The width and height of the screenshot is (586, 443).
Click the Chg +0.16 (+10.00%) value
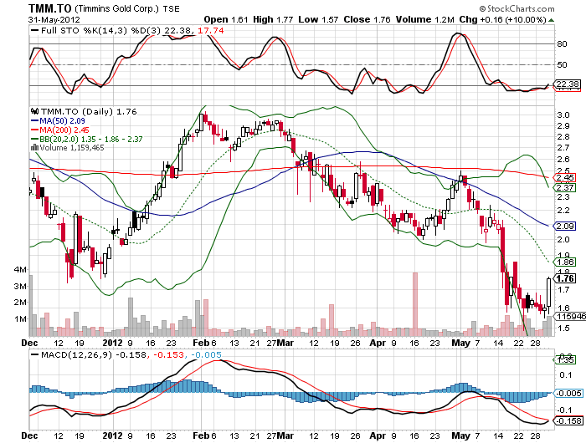click(x=502, y=19)
